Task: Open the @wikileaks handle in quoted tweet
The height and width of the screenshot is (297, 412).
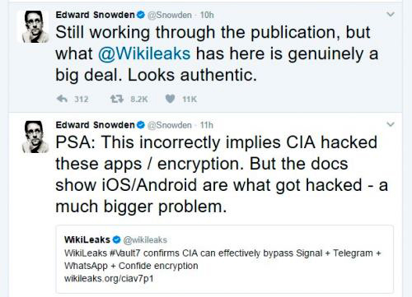Action: (145, 240)
